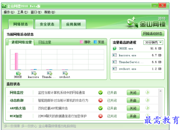The width and height of the screenshot is (182, 130).
Task: Click the Thunde... icon below the chart
Action: 49,73
